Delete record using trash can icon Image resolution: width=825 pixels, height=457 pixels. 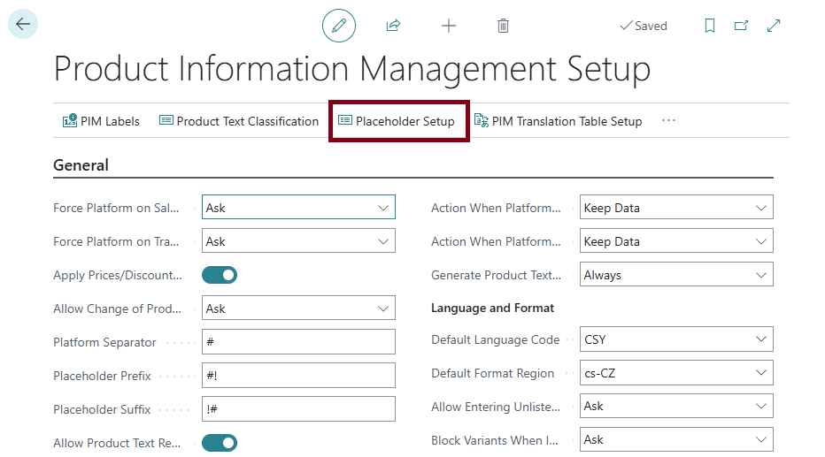pyautogui.click(x=503, y=26)
